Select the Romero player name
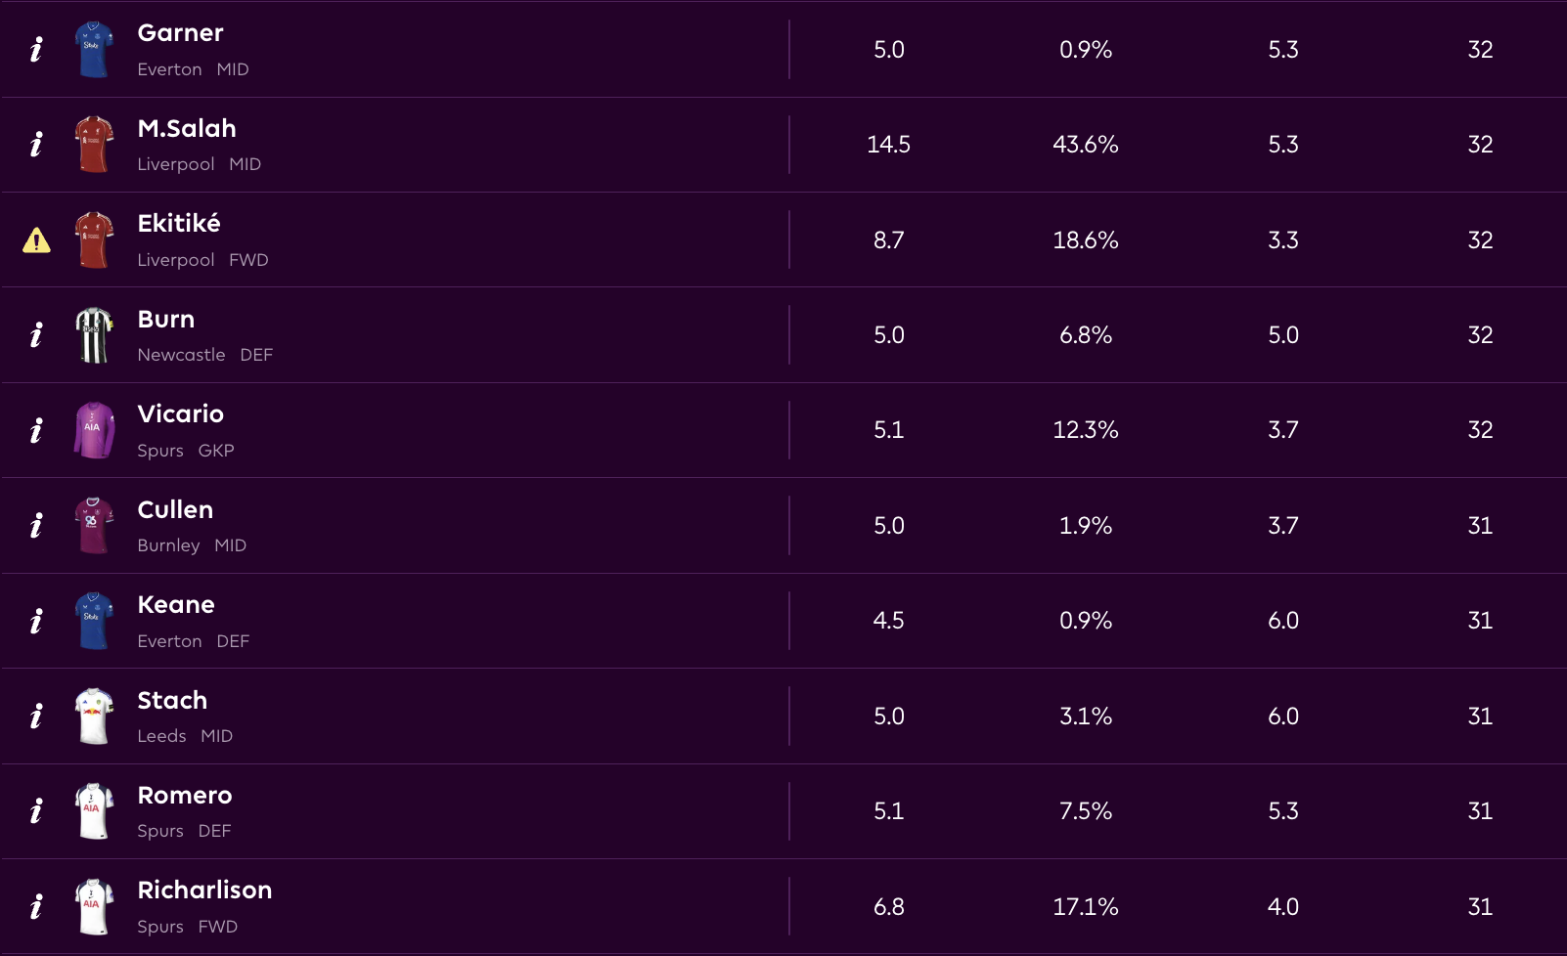 click(x=185, y=796)
